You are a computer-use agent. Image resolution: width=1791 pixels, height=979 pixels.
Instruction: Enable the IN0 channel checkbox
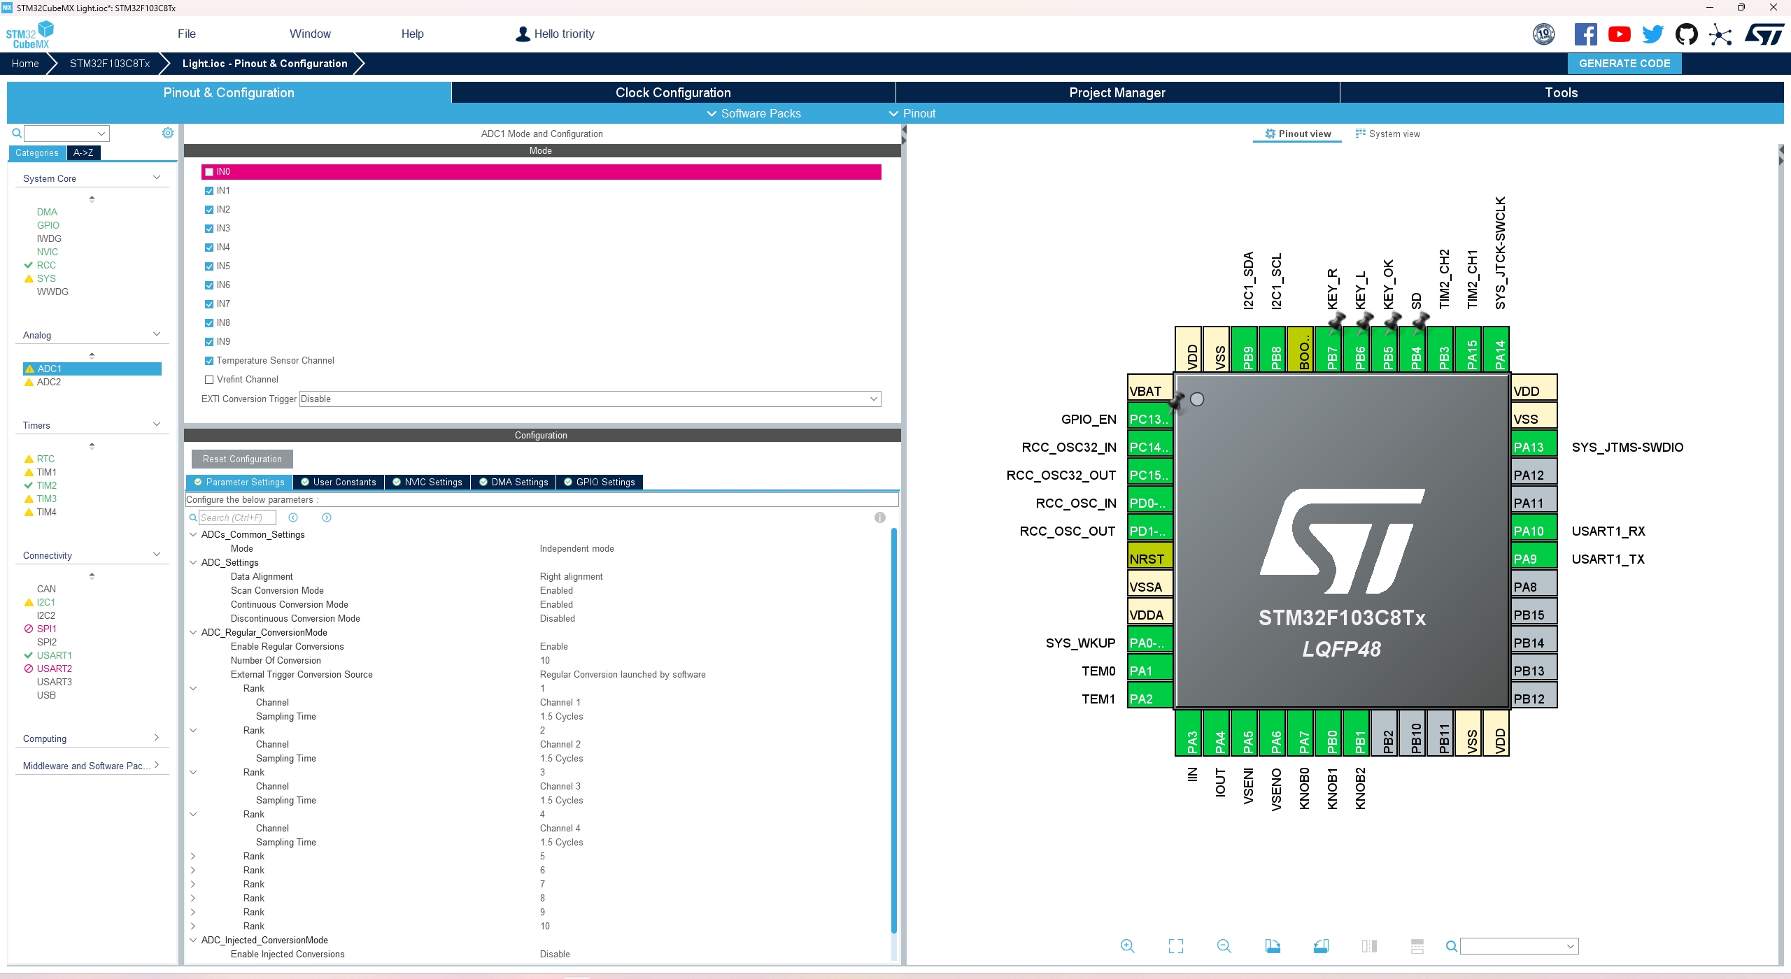[209, 172]
